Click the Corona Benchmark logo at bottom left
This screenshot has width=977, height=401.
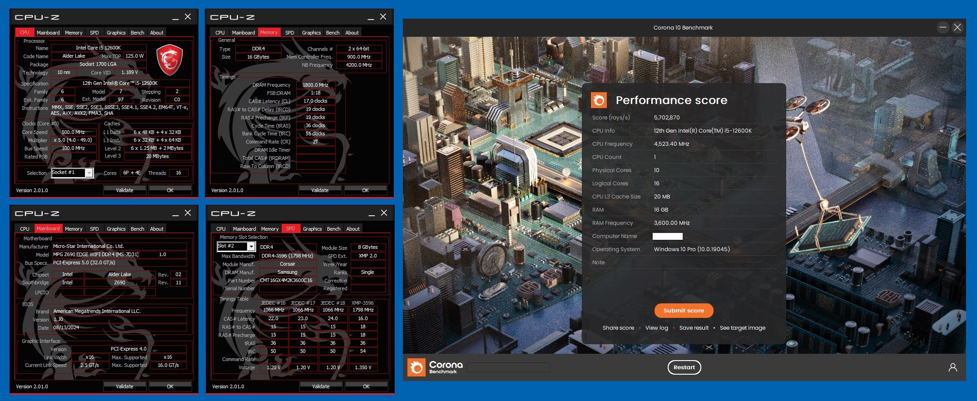pos(435,367)
